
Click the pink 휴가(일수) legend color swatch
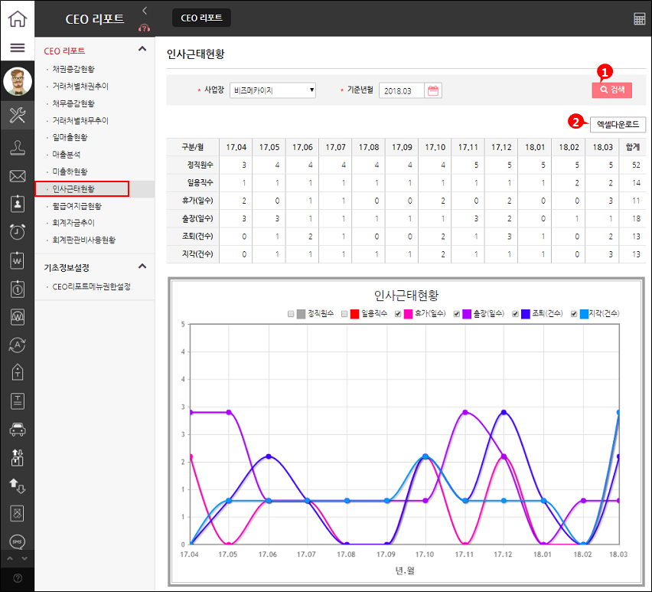pyautogui.click(x=409, y=314)
